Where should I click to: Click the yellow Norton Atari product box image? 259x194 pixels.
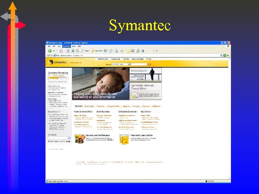click(x=124, y=139)
